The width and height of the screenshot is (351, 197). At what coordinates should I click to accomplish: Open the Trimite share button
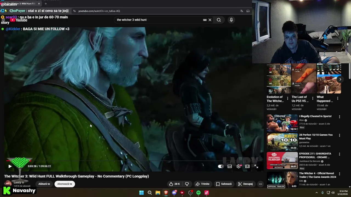tap(202, 184)
